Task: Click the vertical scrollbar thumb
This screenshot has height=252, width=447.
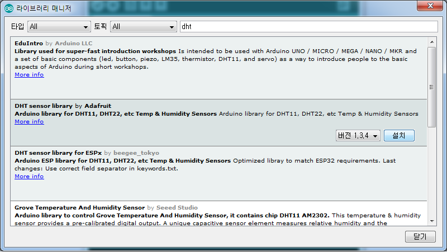Action: [x=432, y=87]
